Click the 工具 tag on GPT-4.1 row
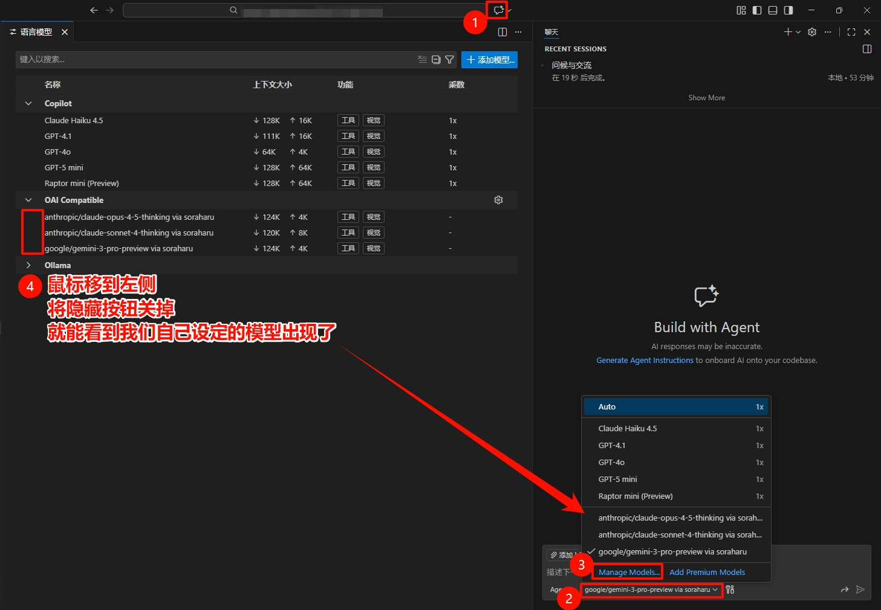Viewport: 881px width, 610px height. [x=348, y=136]
